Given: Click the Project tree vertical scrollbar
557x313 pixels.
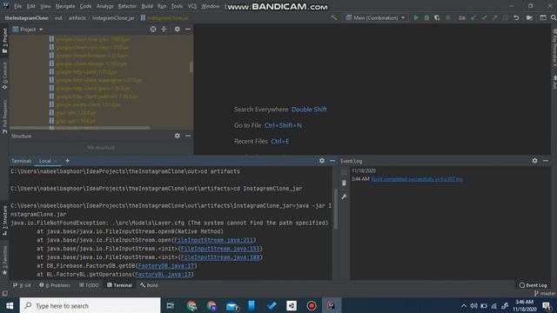Looking at the screenshot, I should point(191,67).
